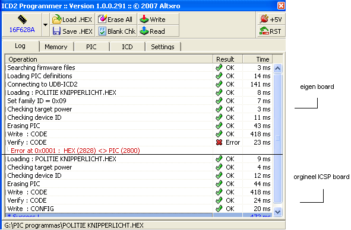Image resolution: width=351 pixels, height=230 pixels.
Task: Click the red Error icon on first Verify : CODE row
Action: [219, 142]
